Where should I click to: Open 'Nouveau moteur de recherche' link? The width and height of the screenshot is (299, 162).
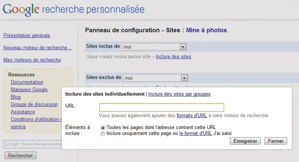pyautogui.click(x=38, y=48)
